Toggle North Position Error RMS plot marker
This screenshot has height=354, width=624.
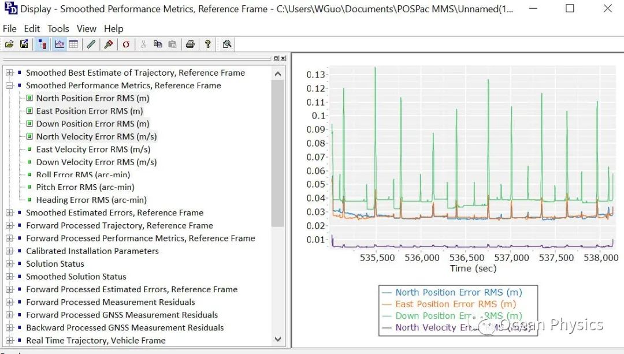click(x=30, y=98)
